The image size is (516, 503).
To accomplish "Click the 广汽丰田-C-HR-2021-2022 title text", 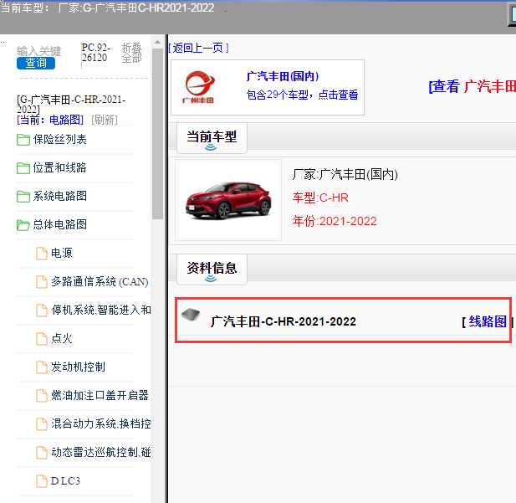I will point(284,321).
